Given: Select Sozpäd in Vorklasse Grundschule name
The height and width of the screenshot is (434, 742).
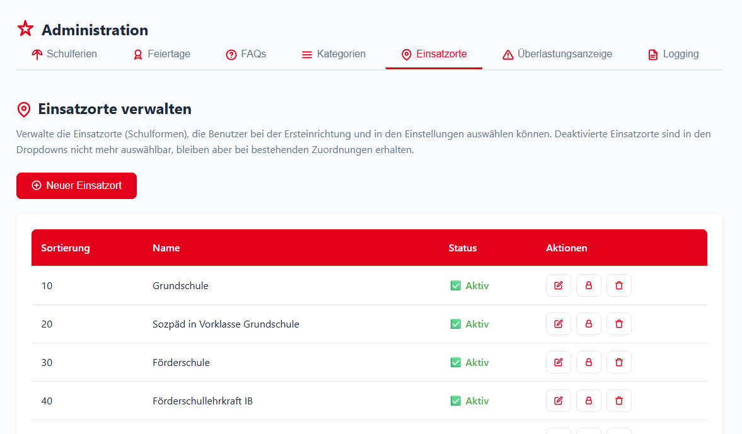Looking at the screenshot, I should point(226,324).
